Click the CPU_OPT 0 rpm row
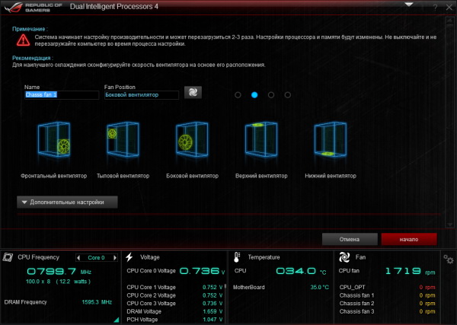Screen dimensions: 457x325 tap(388, 287)
